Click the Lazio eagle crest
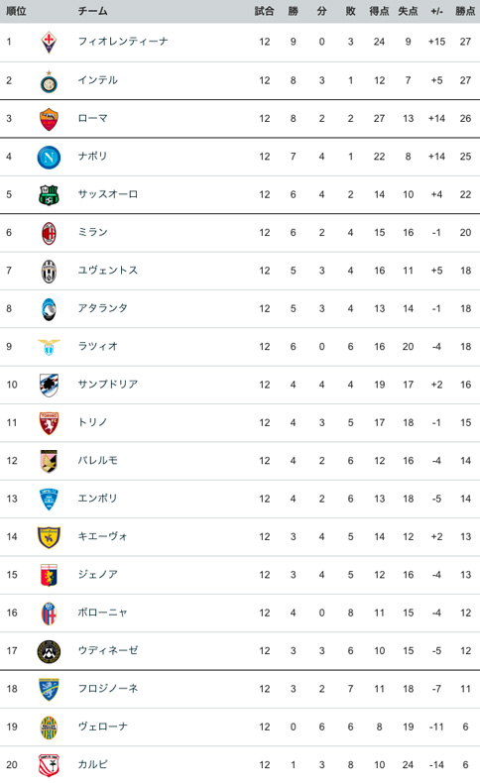This screenshot has width=480, height=783. tap(49, 347)
